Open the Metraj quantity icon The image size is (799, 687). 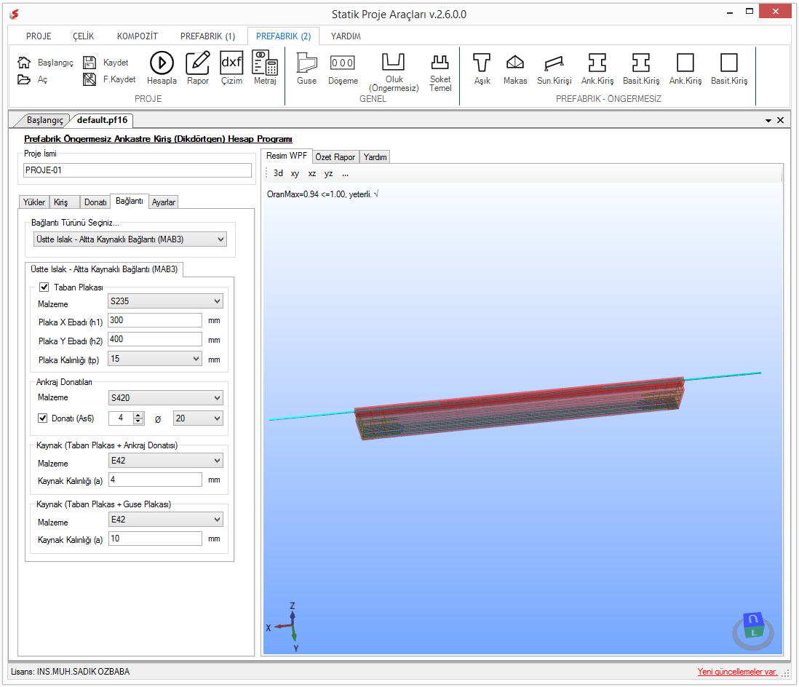[x=265, y=63]
